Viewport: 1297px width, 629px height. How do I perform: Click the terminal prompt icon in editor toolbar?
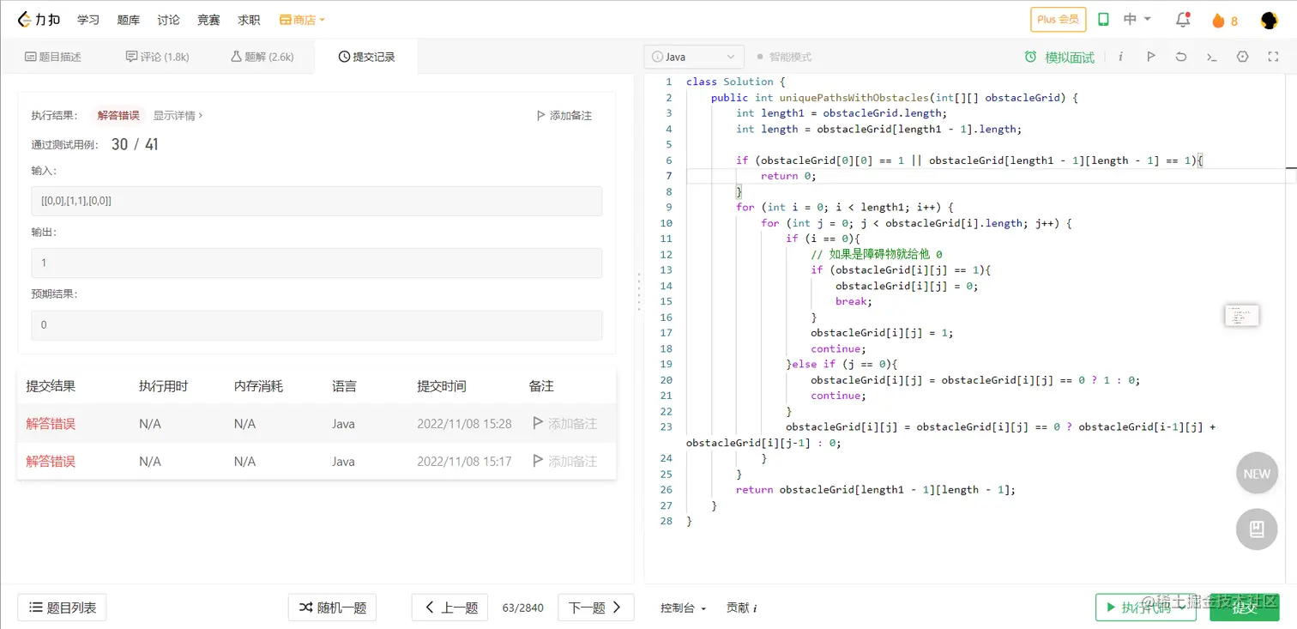[x=1211, y=57]
